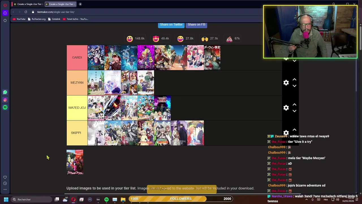Open File Explorer from taskbar

click(x=123, y=199)
